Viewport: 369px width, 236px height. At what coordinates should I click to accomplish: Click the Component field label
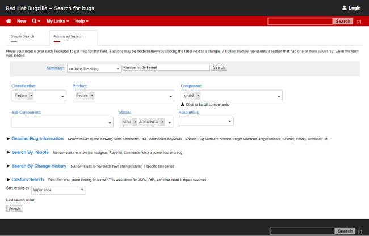pos(191,86)
